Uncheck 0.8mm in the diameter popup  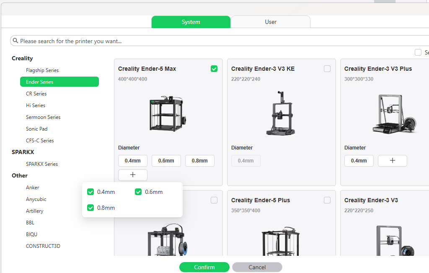(90, 208)
